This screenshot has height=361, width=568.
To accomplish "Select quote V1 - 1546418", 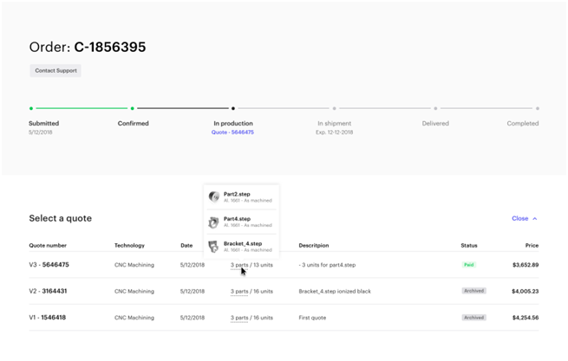I will [x=49, y=318].
